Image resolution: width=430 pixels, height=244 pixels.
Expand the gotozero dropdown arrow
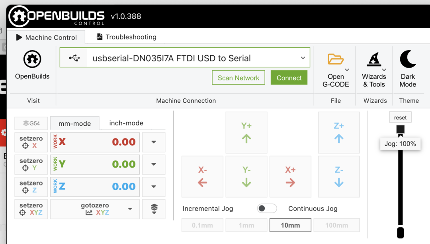click(x=130, y=209)
